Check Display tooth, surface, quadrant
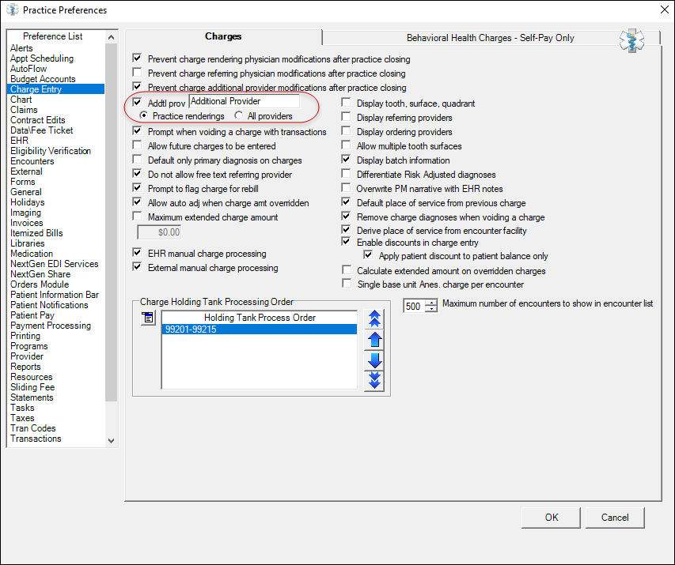The image size is (675, 565). 346,103
